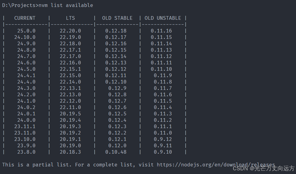
Task: Select old unstable version 0.11.4
Action: pos(163,107)
